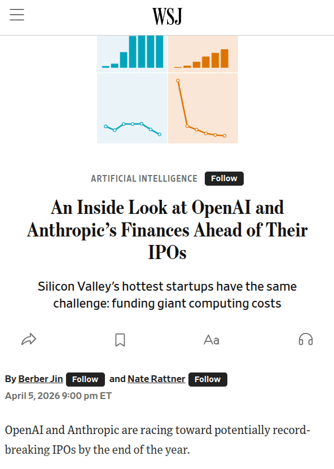The width and height of the screenshot is (334, 469).
Task: Open the navigation menu with the hamburger icon
Action: point(17,15)
